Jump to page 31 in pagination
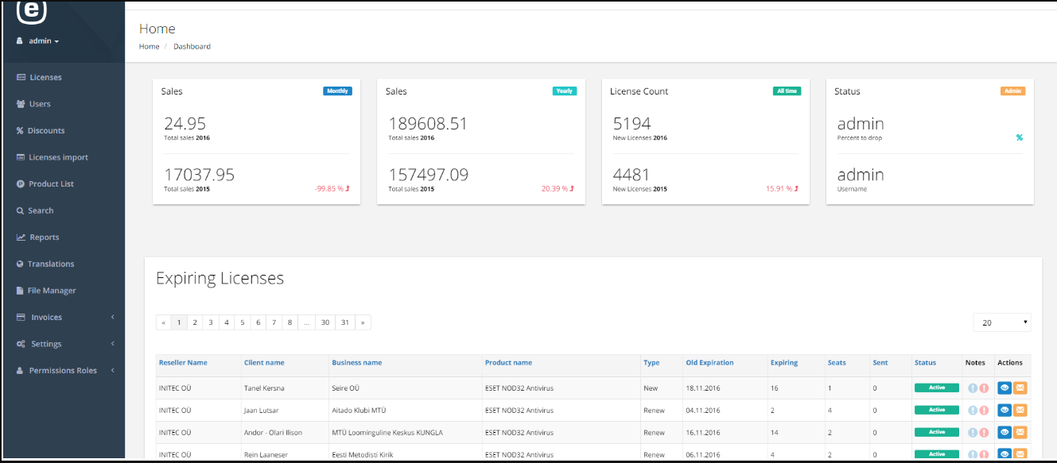Viewport: 1057px width, 463px height. pyautogui.click(x=344, y=322)
